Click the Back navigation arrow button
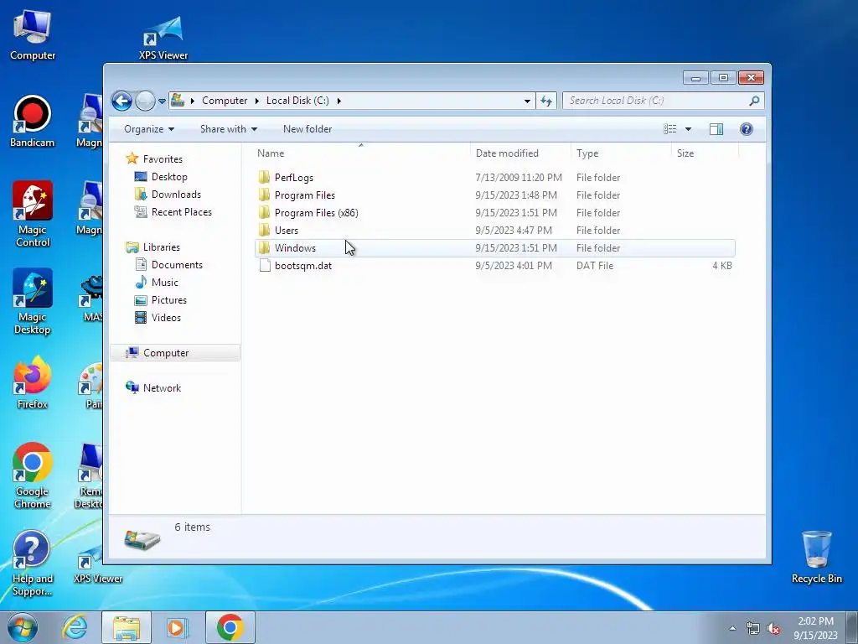This screenshot has width=858, height=644. 121,101
